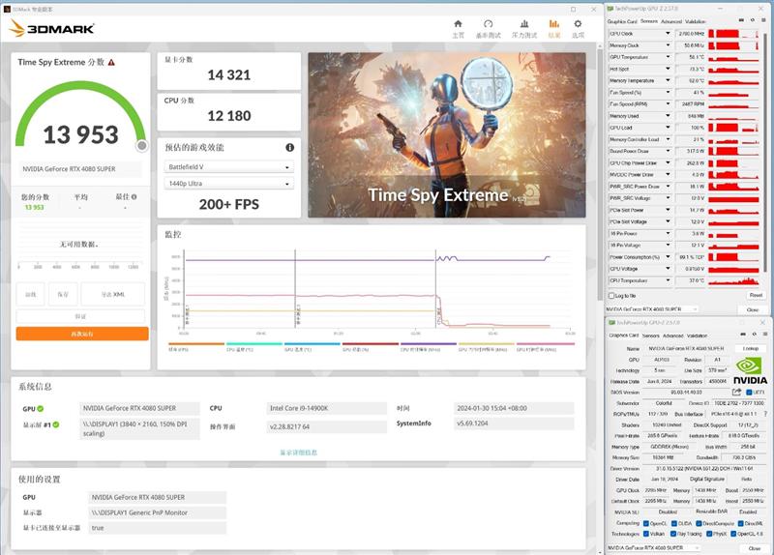Click the green check icon next to GPU in system info
774x555 pixels.
(x=41, y=408)
